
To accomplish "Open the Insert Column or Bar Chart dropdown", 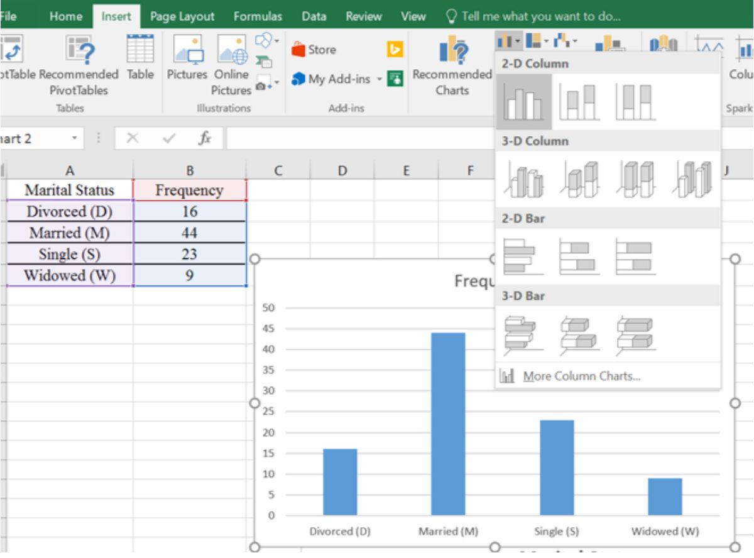I will point(508,41).
